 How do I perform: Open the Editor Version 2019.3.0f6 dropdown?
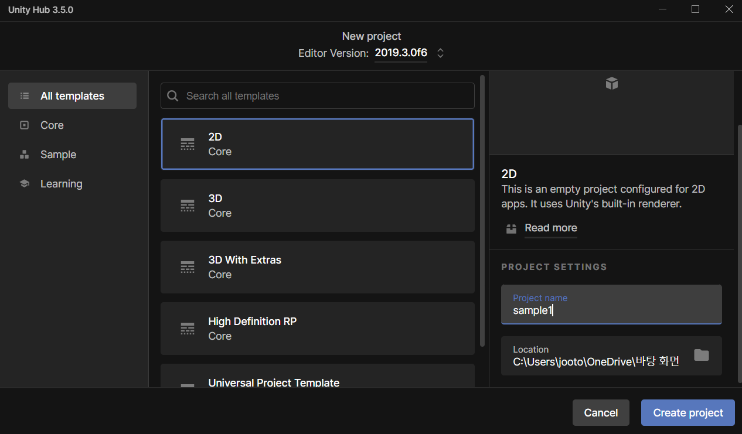401,53
